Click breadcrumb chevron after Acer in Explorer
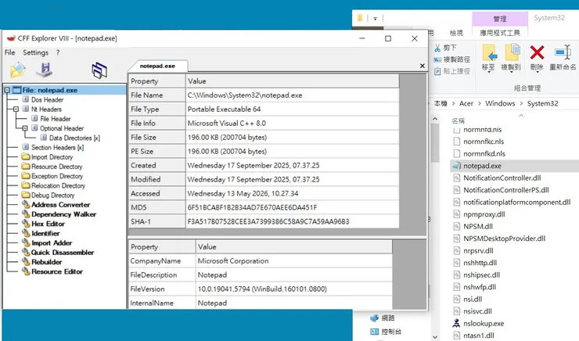Screen dimensions: 579x341 tap(480, 104)
